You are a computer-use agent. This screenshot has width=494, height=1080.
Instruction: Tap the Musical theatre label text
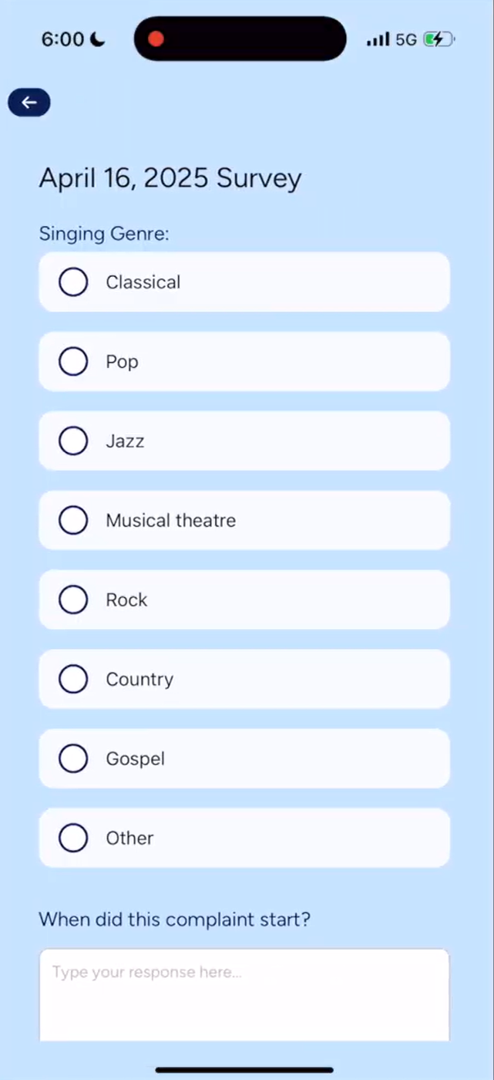[x=171, y=521]
